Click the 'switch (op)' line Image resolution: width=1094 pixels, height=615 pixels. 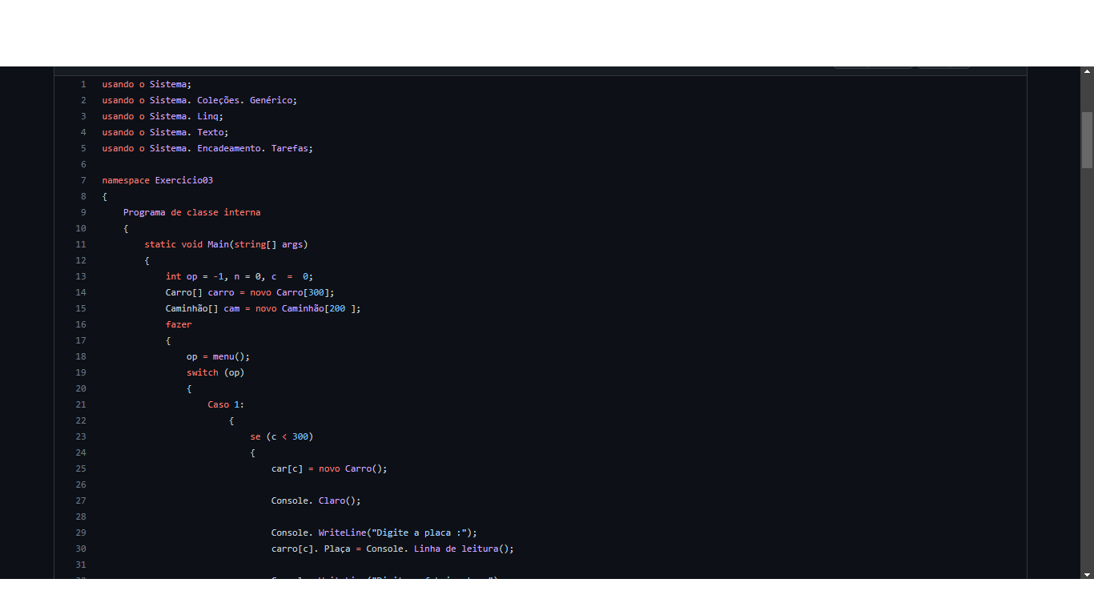[215, 372]
